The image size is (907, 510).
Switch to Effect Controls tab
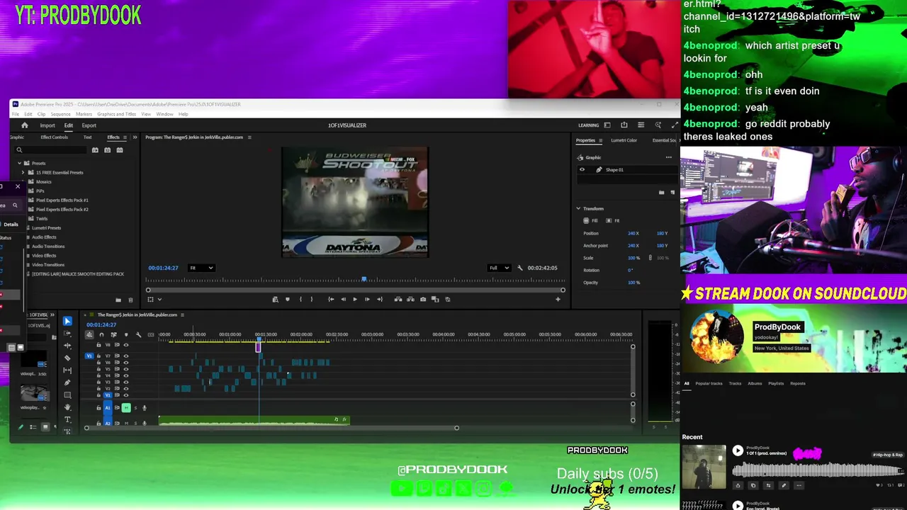pyautogui.click(x=55, y=137)
